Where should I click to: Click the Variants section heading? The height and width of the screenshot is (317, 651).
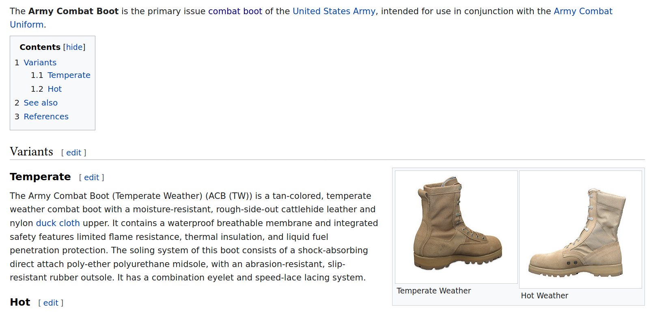click(31, 152)
